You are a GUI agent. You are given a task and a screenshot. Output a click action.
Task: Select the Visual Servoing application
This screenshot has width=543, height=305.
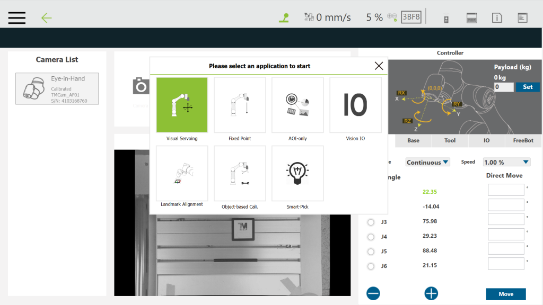click(x=182, y=105)
